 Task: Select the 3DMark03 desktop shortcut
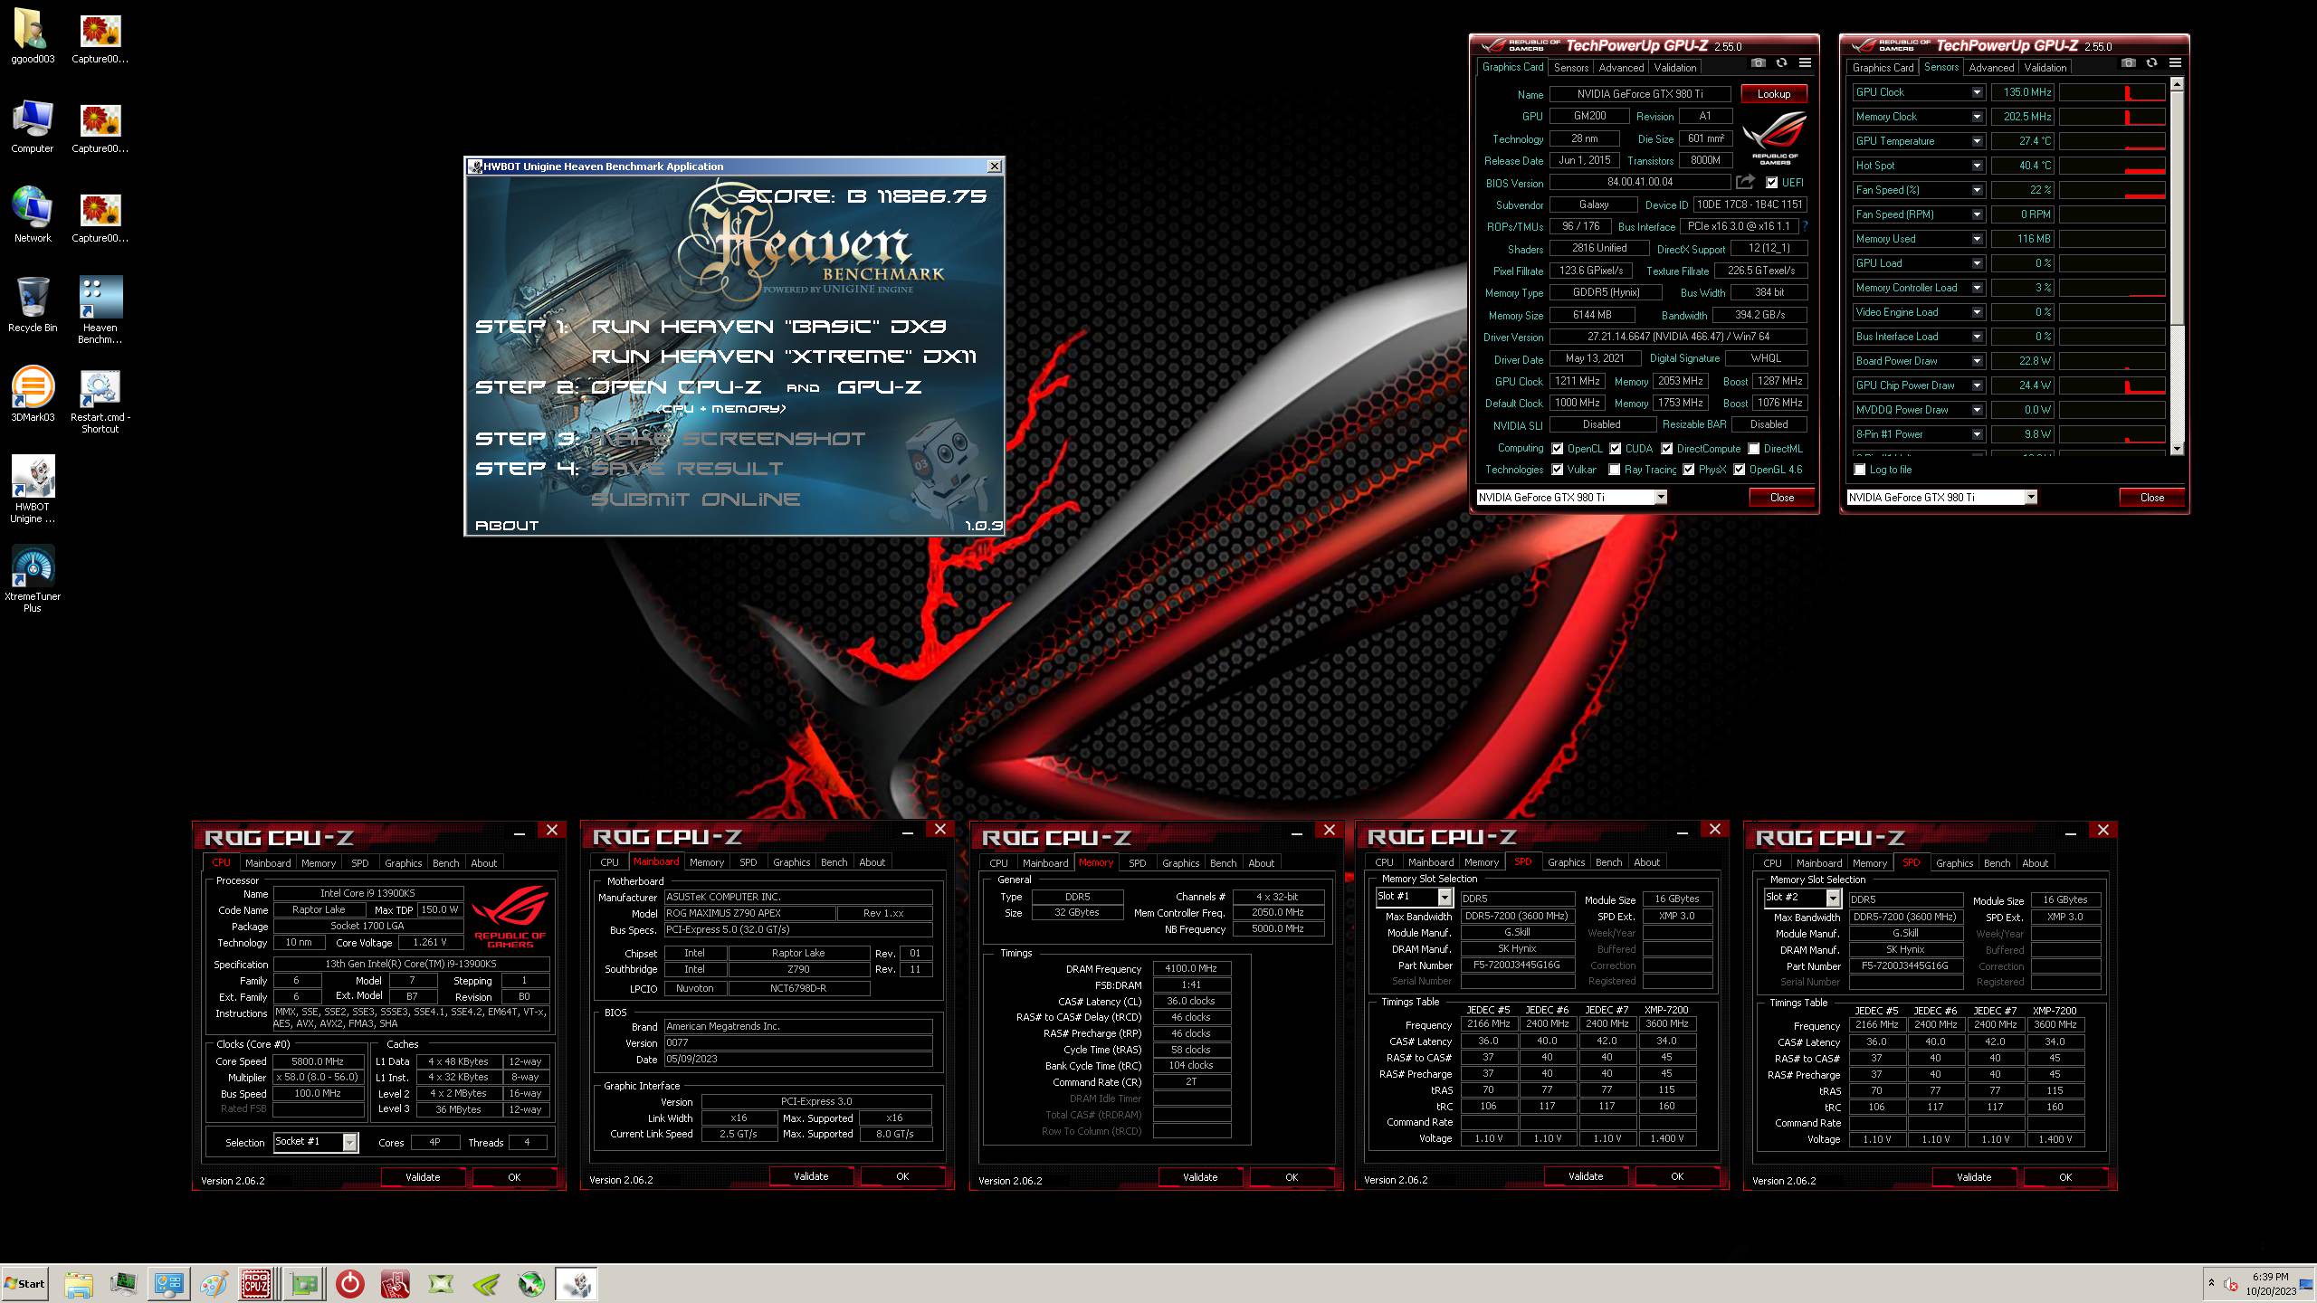[x=33, y=395]
